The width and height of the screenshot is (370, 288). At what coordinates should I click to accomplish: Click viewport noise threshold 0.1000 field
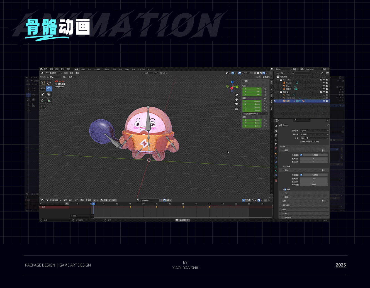(315, 155)
